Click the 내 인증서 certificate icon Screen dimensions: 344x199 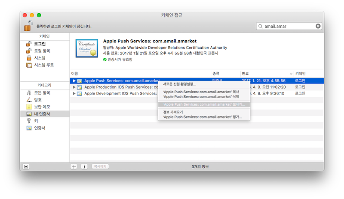[x=29, y=114]
